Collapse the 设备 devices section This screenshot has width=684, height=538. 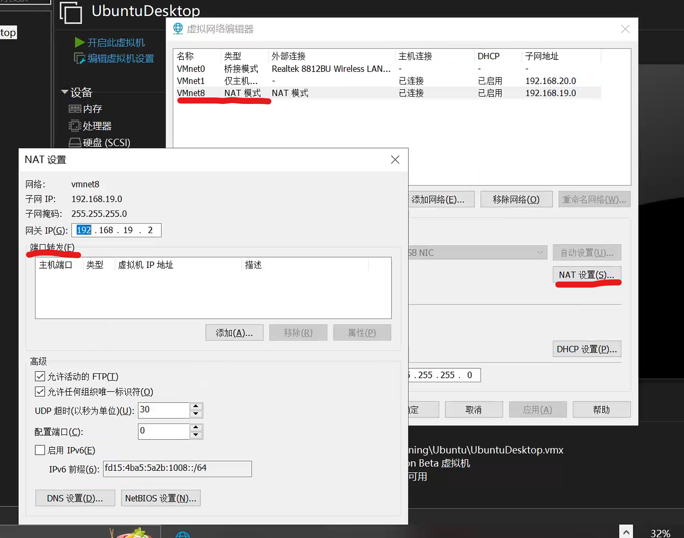click(65, 92)
